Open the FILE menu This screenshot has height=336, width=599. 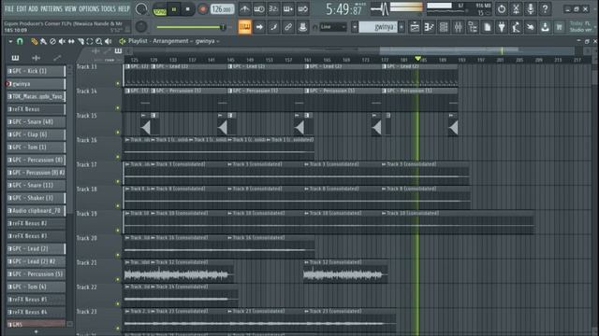coord(9,8)
